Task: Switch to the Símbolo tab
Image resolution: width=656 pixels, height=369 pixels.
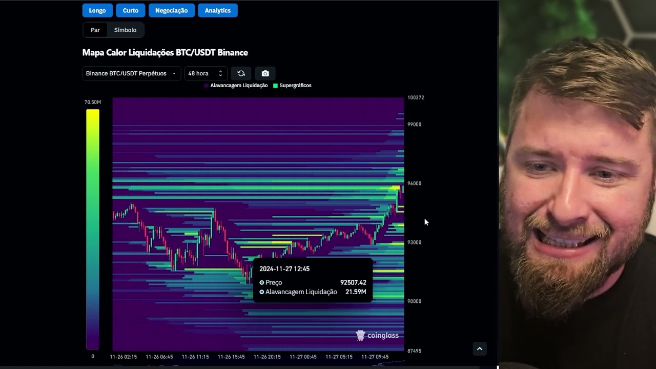Action: [x=125, y=30]
